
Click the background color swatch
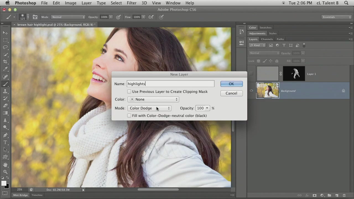[7, 187]
